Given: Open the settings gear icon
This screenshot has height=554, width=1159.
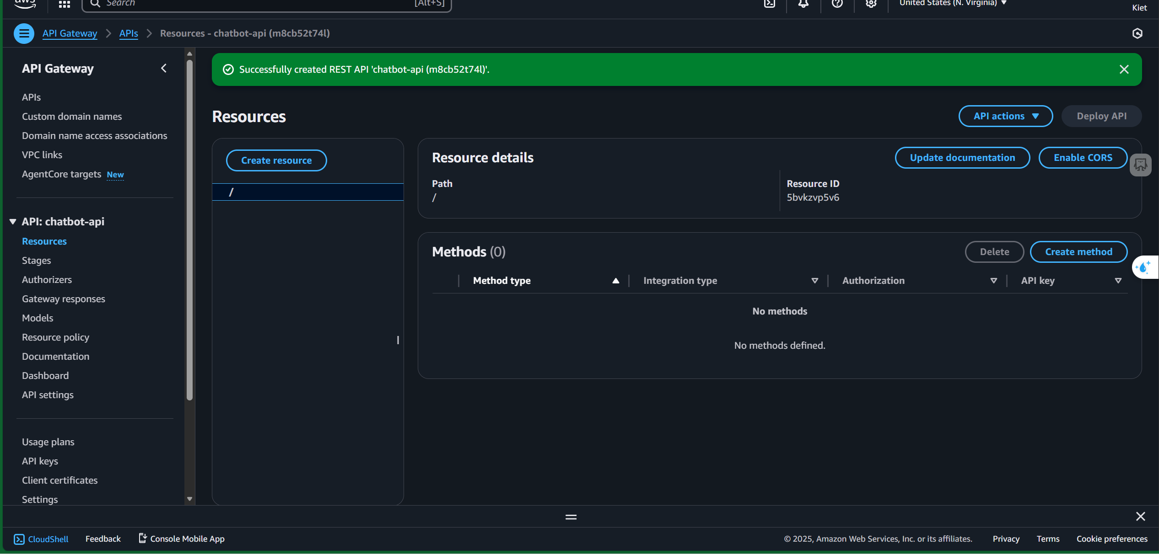Looking at the screenshot, I should (x=871, y=4).
